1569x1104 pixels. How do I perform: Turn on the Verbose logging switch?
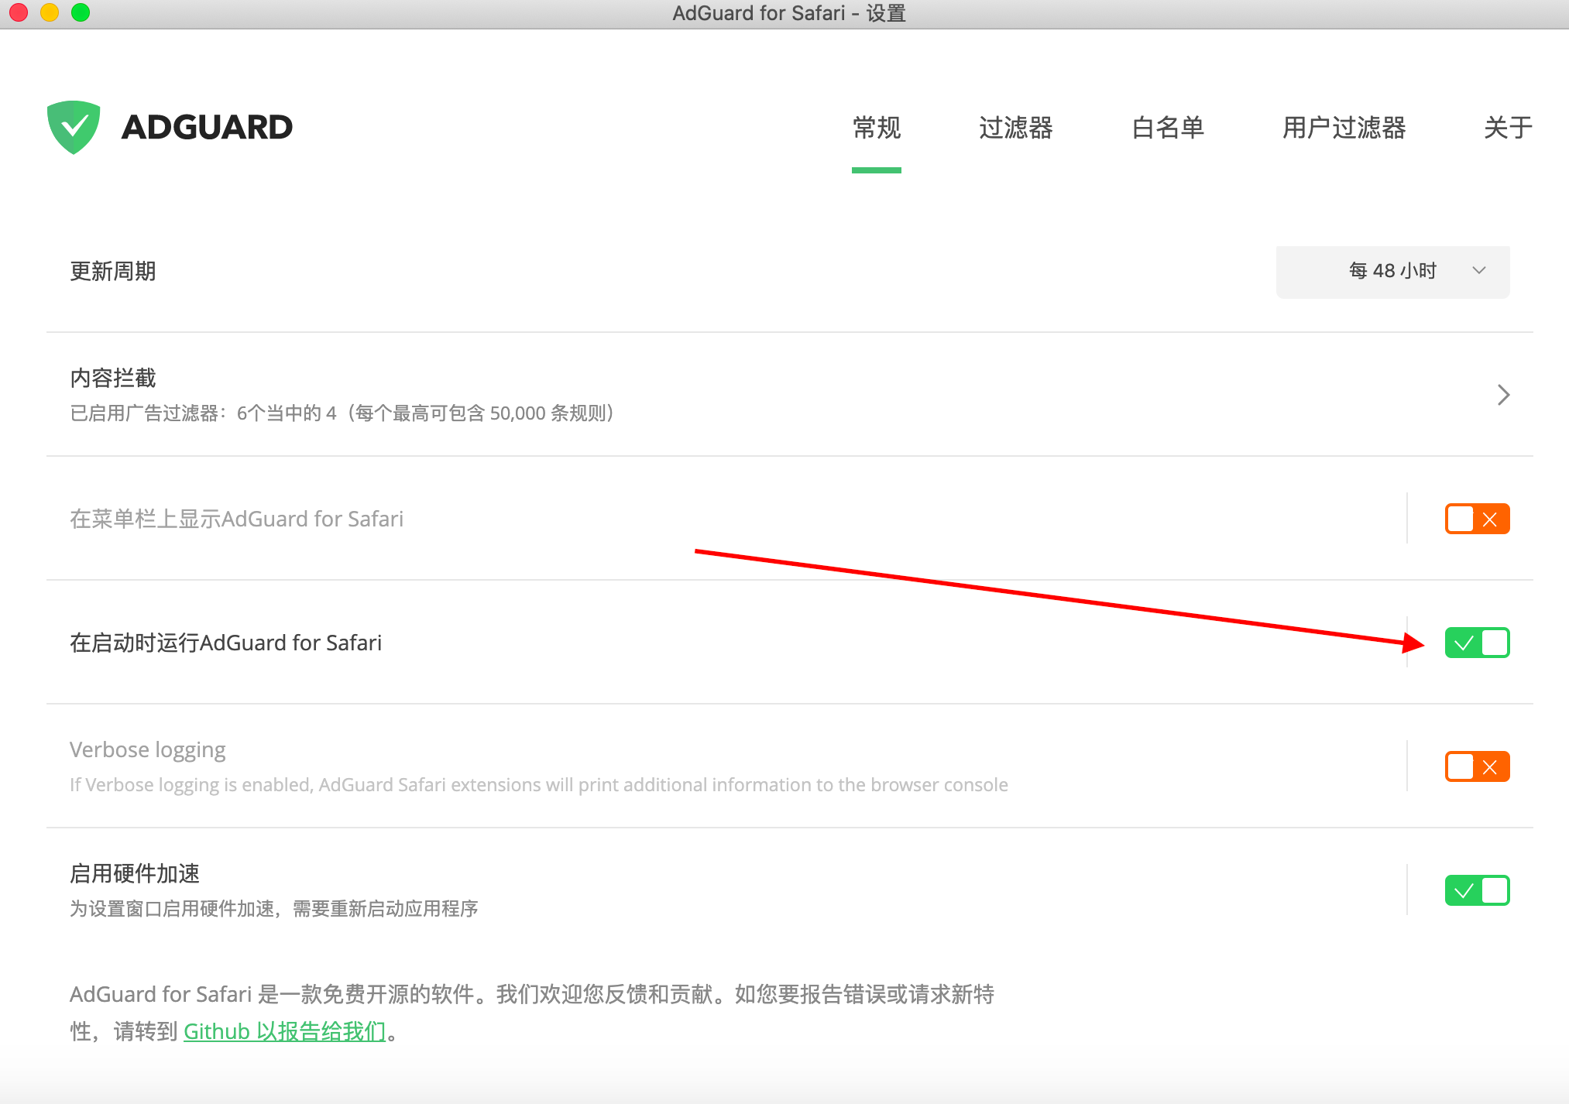1477,766
